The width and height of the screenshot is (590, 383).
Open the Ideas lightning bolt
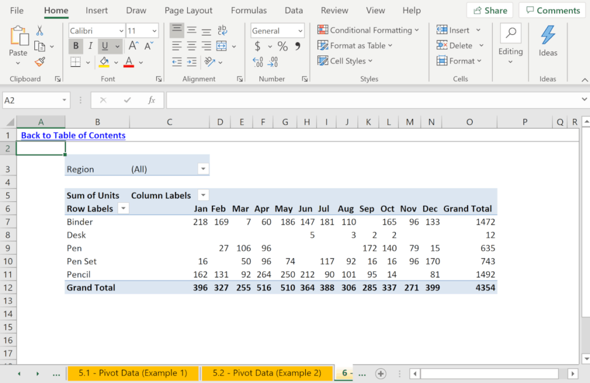[x=548, y=40]
